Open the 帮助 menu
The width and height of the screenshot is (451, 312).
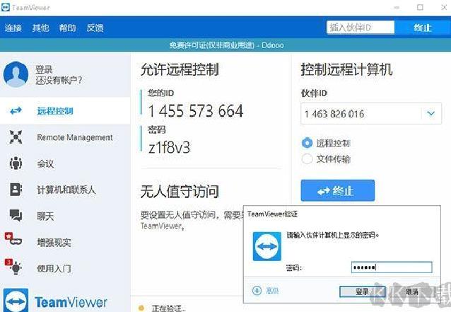pos(68,28)
